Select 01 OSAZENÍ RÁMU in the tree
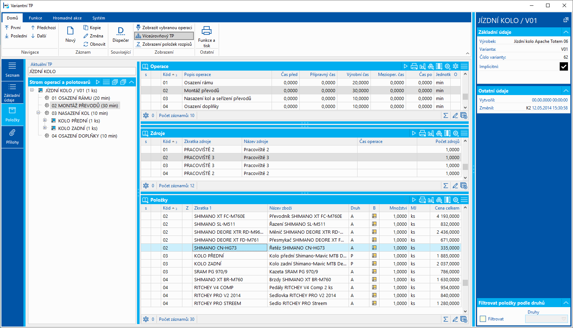 pos(81,98)
